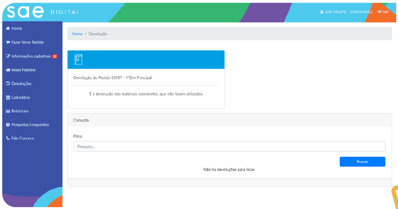Open Informações cadastrais menu item
The height and width of the screenshot is (209, 398).
(x=31, y=56)
